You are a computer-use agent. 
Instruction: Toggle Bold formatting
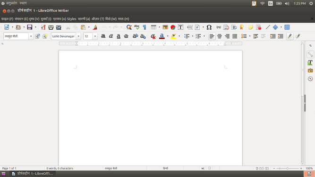(x=103, y=36)
